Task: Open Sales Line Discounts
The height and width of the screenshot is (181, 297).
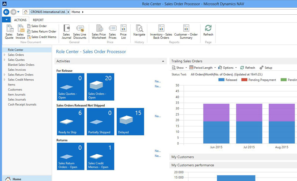Action: coord(80,32)
